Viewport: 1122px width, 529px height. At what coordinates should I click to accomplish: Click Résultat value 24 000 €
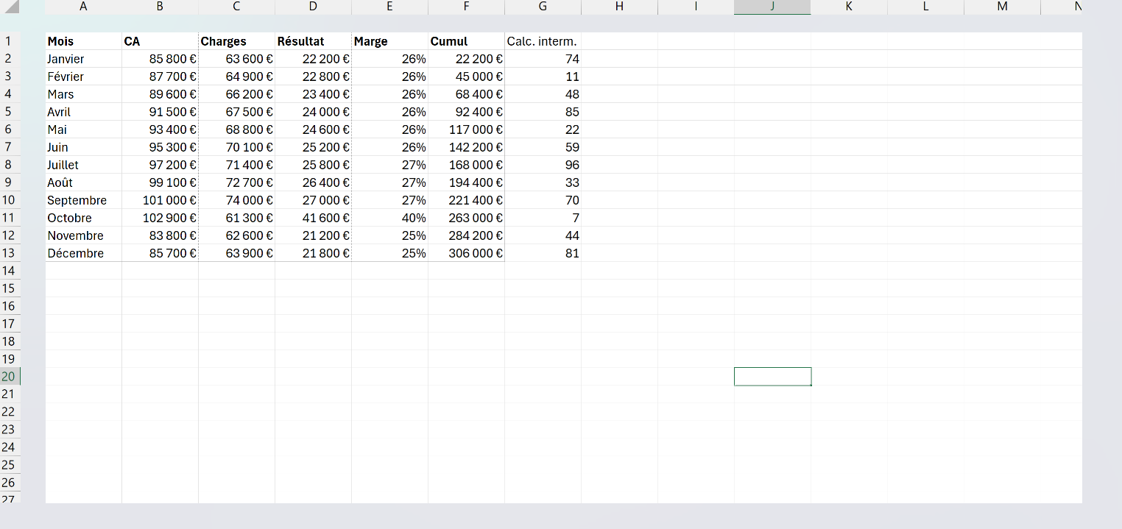pos(313,112)
